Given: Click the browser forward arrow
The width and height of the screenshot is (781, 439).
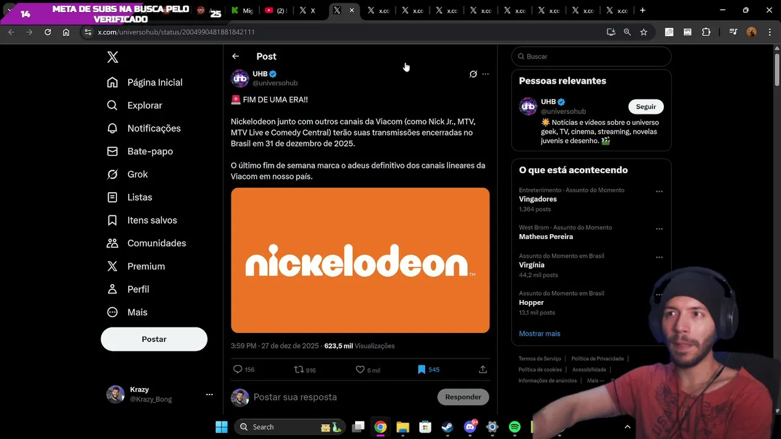Looking at the screenshot, I should coord(29,32).
